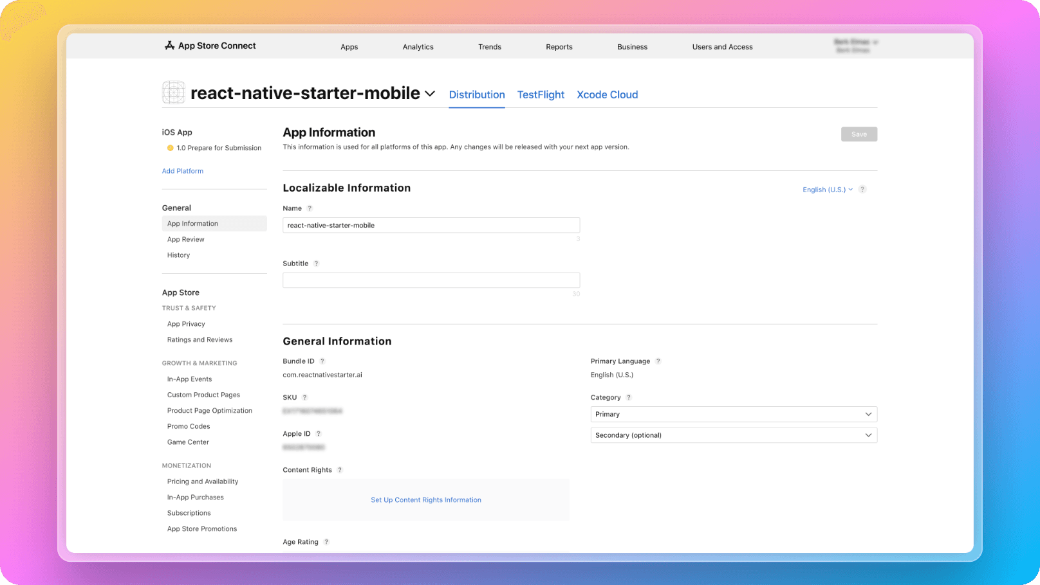Click Bundle ID value com.reactnativestarter.ai
The width and height of the screenshot is (1040, 585).
[322, 375]
